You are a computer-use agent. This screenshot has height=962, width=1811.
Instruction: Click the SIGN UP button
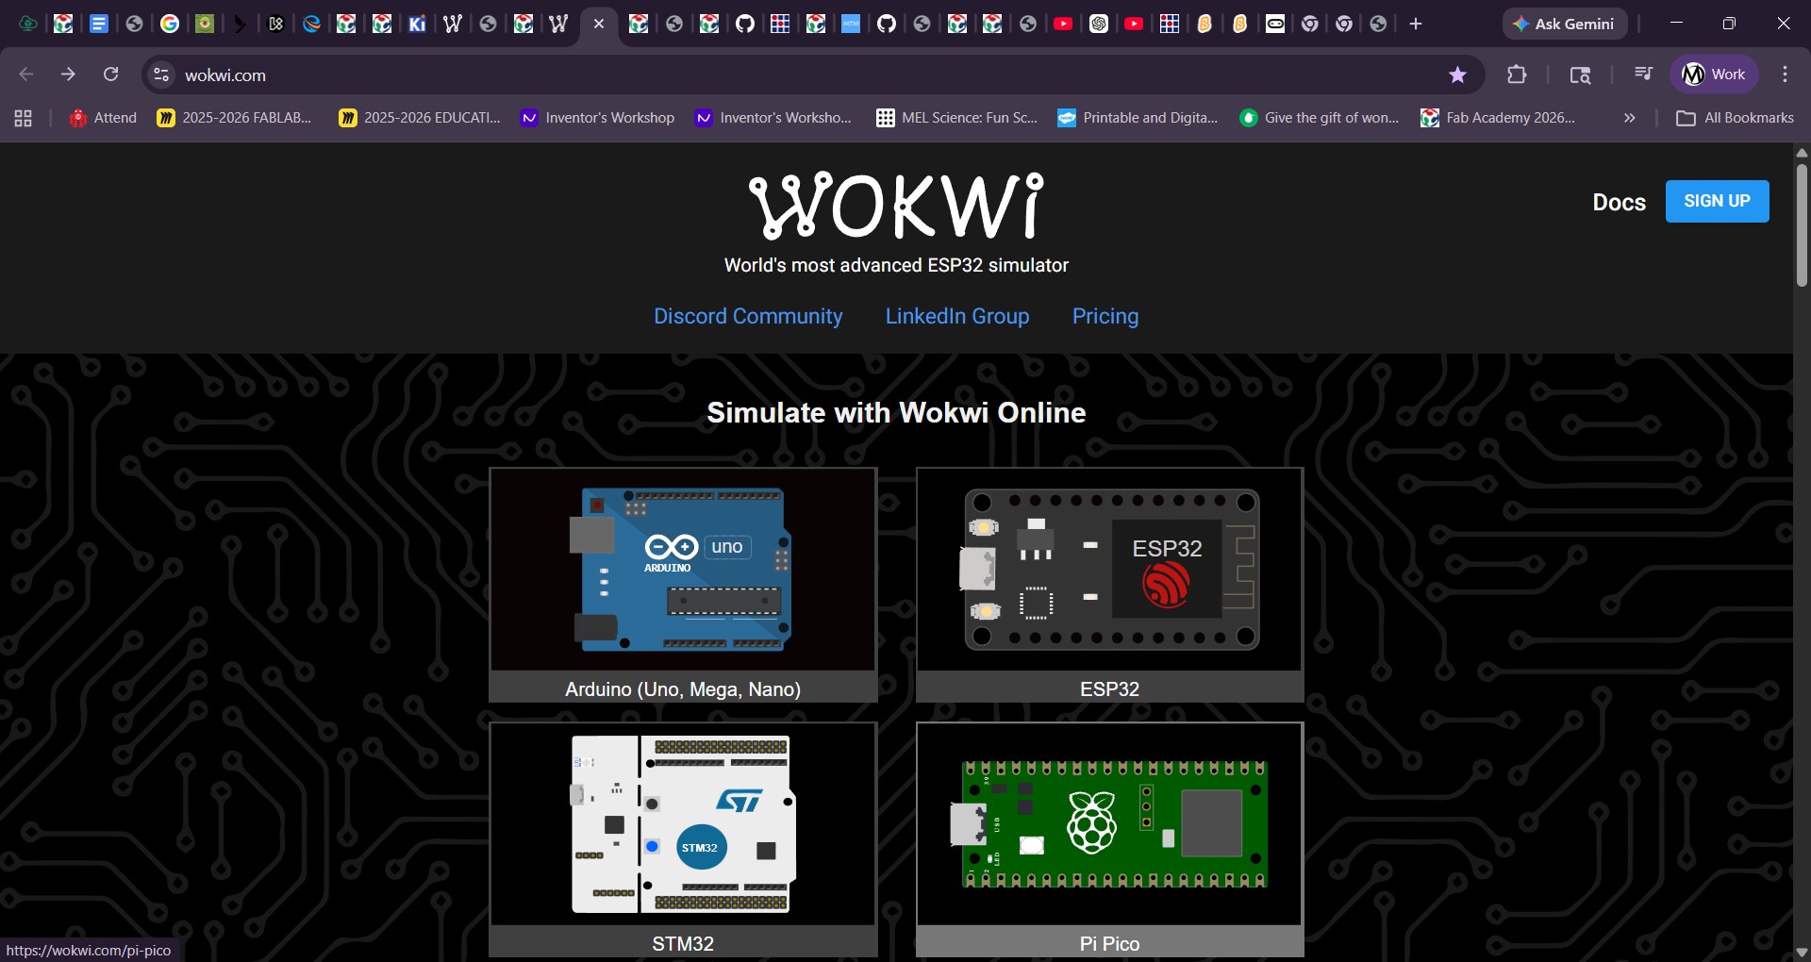pos(1717,201)
